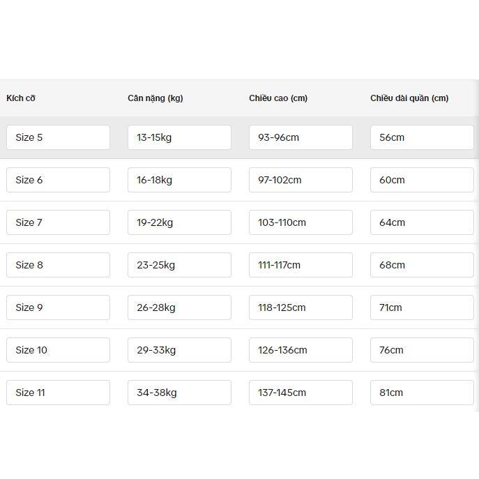Click the 60cm length field

[x=422, y=180]
